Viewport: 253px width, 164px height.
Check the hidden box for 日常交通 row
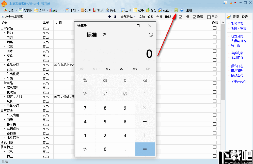[215, 110]
